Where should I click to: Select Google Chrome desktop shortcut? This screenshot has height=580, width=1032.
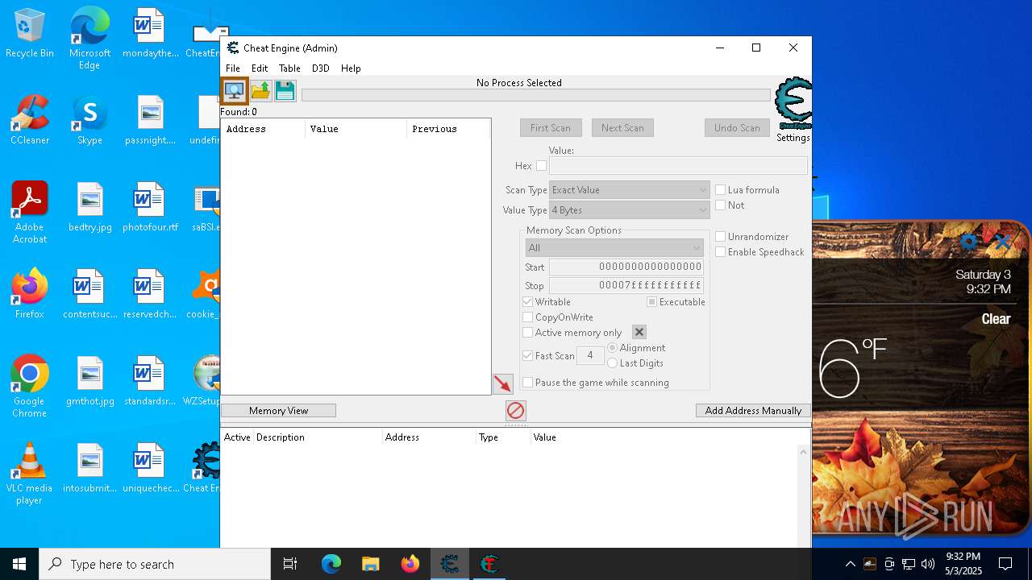pos(30,387)
